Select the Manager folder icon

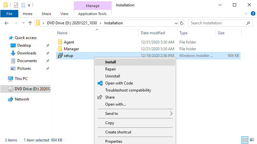(60, 49)
